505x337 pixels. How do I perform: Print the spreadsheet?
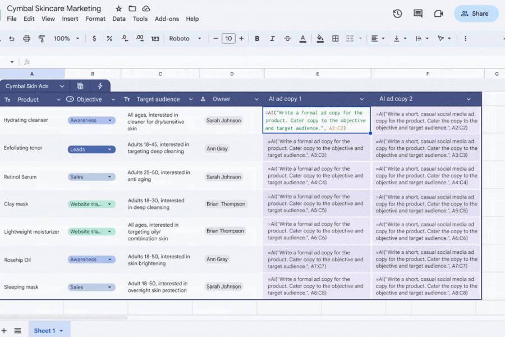point(27,39)
